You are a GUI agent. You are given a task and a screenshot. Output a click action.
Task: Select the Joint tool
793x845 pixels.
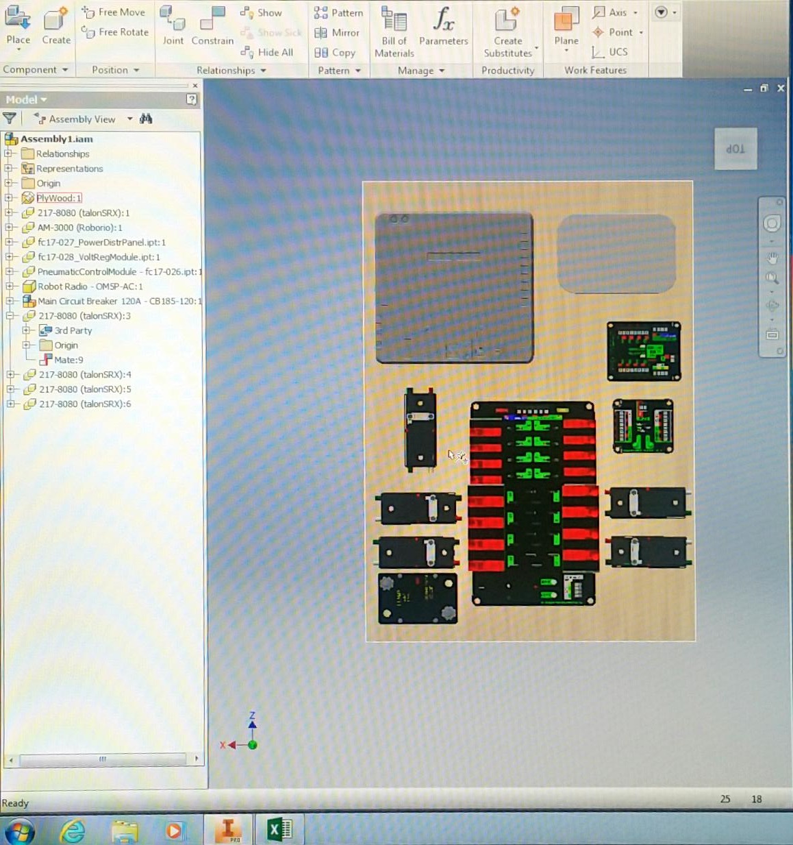pos(173,25)
